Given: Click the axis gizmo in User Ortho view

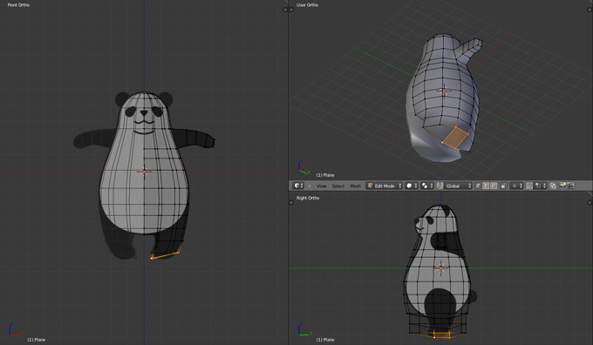Looking at the screenshot, I should [304, 167].
